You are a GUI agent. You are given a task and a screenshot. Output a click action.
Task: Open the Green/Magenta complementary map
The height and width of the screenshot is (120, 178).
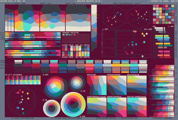click(x=117, y=107)
